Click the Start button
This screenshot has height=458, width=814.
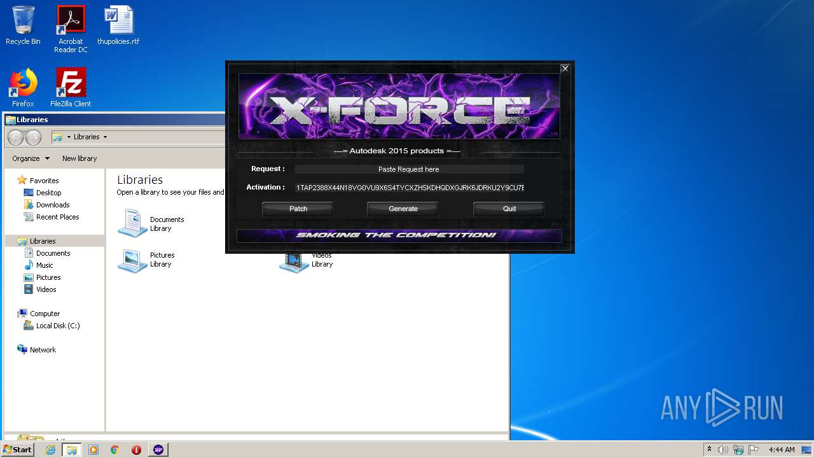[x=17, y=450]
